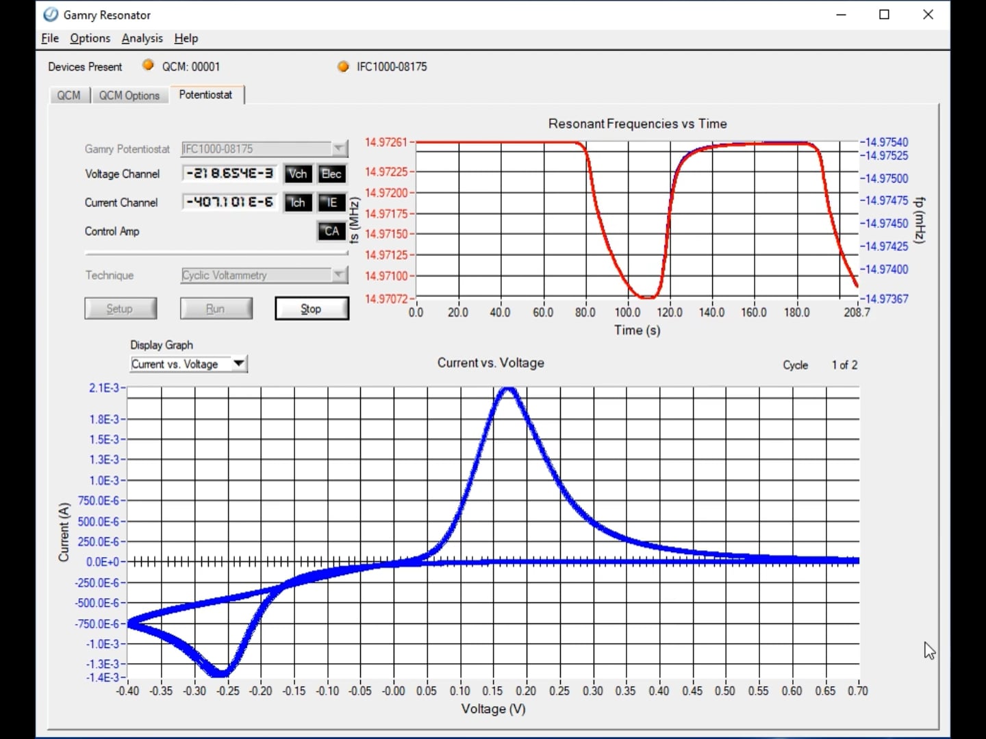Toggle the Ich indicator button
986x739 pixels.
[x=298, y=203]
